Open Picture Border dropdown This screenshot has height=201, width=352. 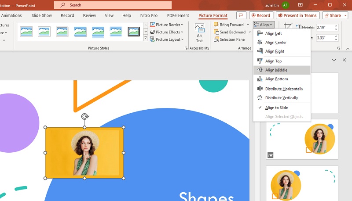click(x=167, y=25)
